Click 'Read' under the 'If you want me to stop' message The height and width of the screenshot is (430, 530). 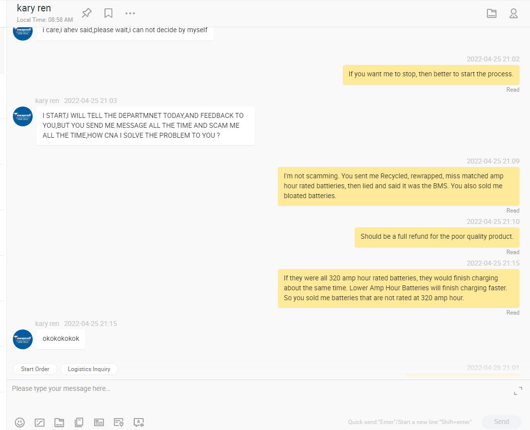click(x=513, y=90)
